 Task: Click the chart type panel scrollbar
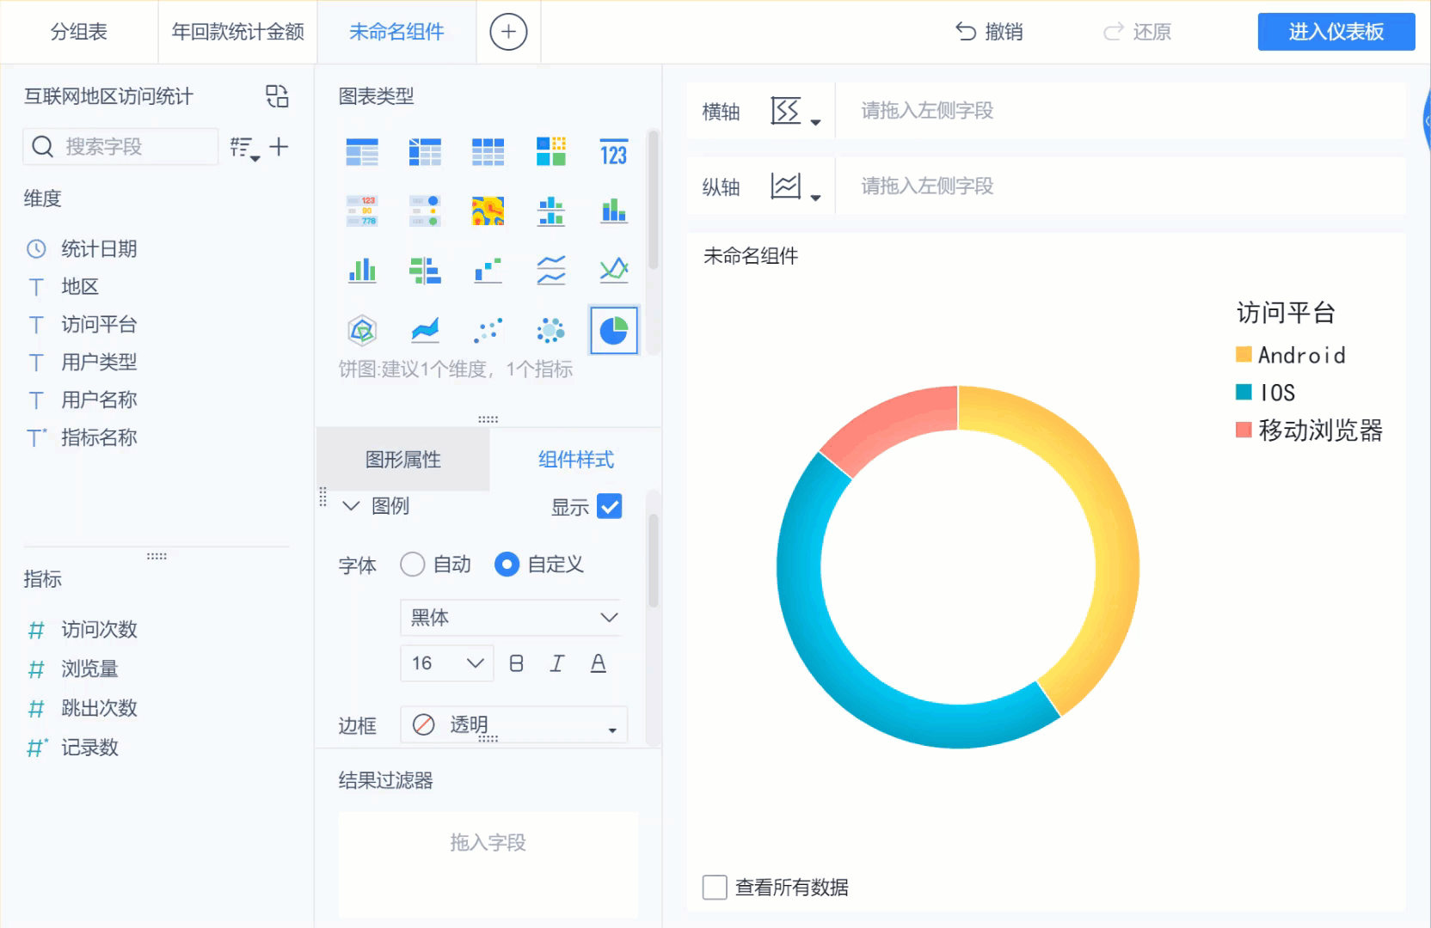point(654,199)
